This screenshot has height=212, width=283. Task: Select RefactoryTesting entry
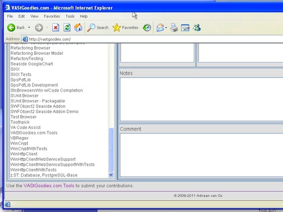click(x=27, y=59)
